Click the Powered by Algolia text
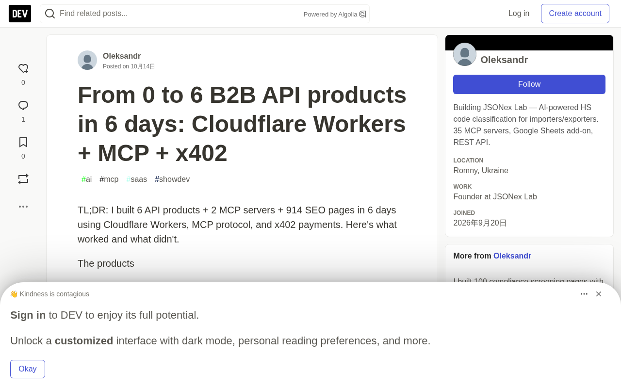This screenshot has width=621, height=388. (x=330, y=15)
